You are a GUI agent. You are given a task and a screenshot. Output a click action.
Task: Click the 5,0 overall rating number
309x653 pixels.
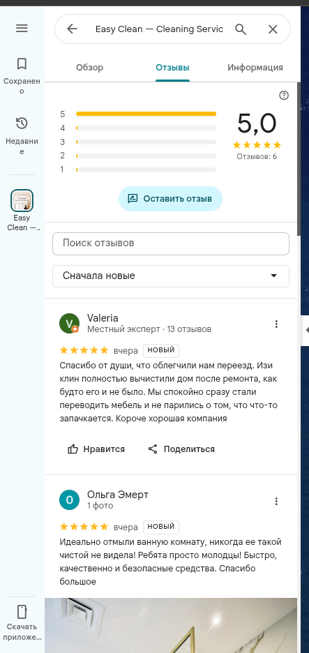257,123
